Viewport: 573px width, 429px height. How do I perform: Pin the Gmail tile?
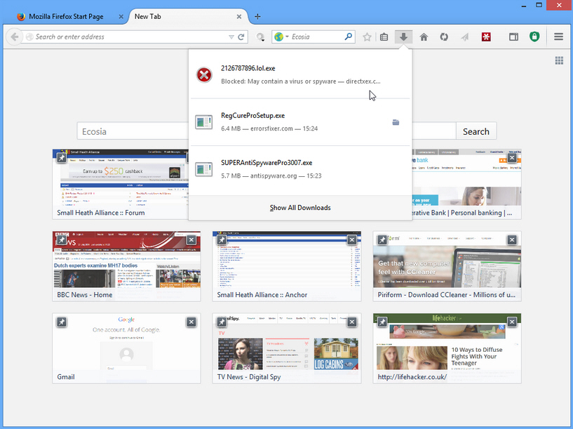(x=62, y=322)
